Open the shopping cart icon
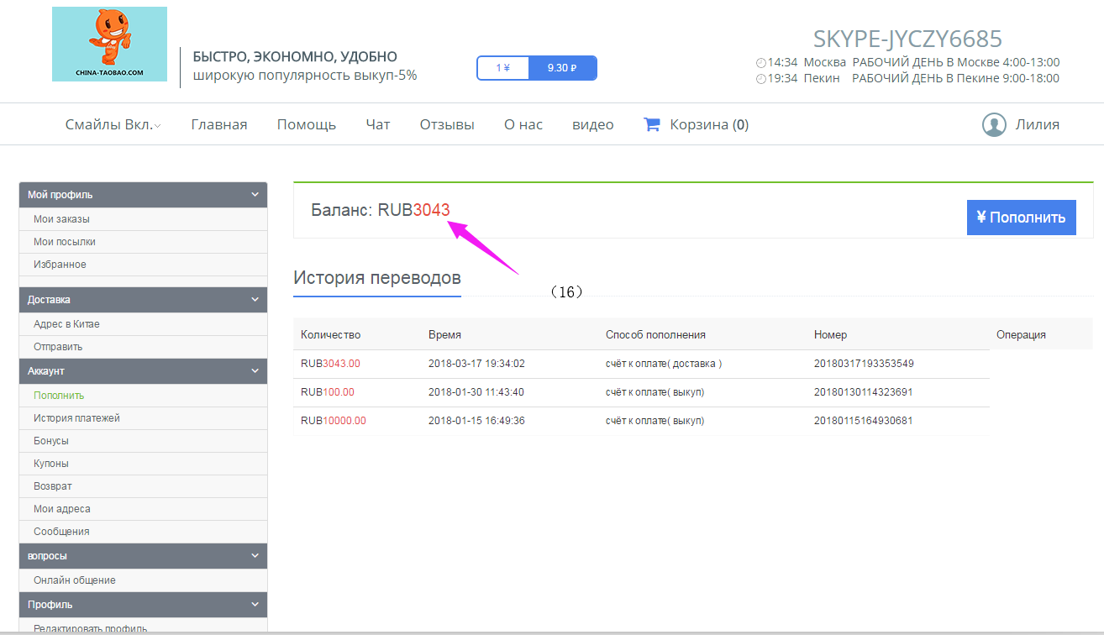The image size is (1104, 635). pos(651,124)
